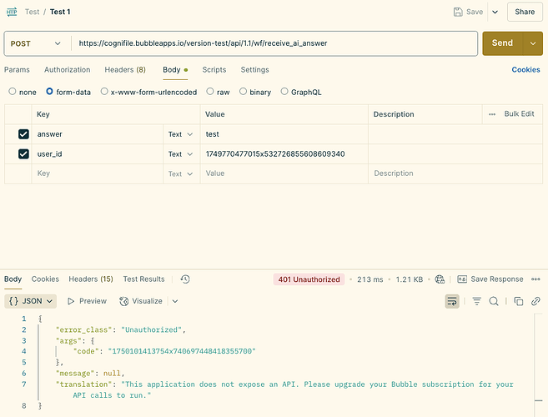Click the Save floppy disk icon
Viewport: 548px width, 417px height.
tap(458, 12)
